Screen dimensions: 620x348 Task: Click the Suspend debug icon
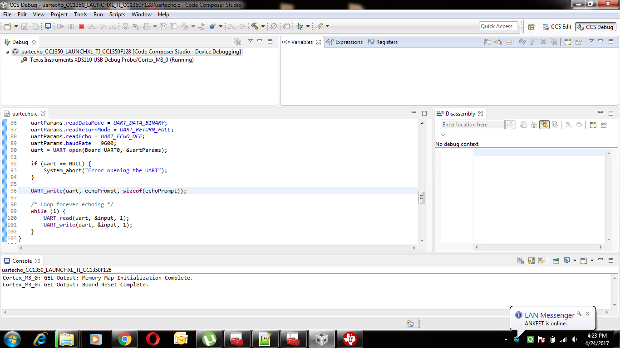71,27
